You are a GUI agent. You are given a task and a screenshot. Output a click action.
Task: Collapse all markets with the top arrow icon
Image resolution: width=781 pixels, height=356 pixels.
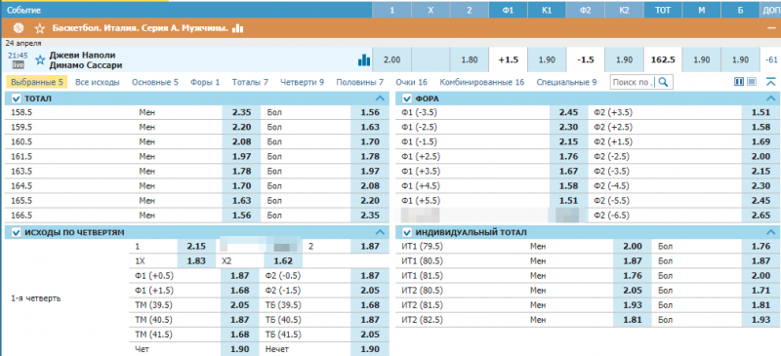[770, 82]
